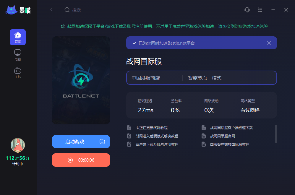Image resolution: width=295 pixels, height=195 pixels.
Task: Minimize the 暴喵 window
Action: (273, 10)
